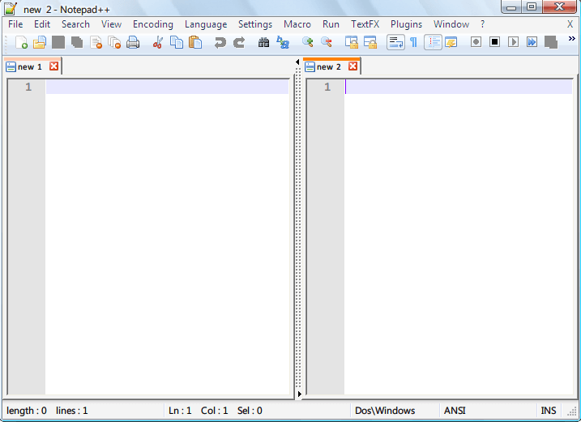Viewport: 581px width, 422px height.
Task: Close the new 2 tab
Action: click(352, 66)
